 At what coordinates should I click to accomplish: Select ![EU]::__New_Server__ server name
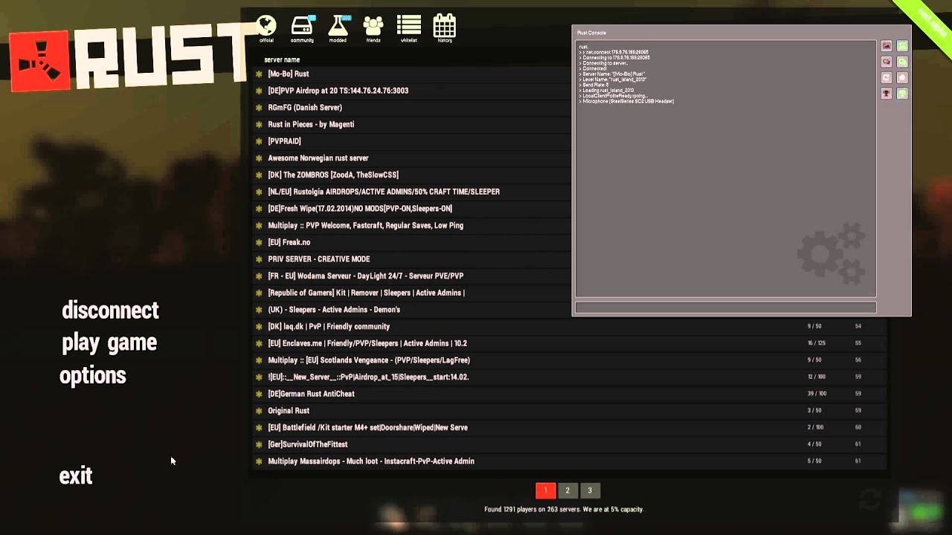click(368, 377)
